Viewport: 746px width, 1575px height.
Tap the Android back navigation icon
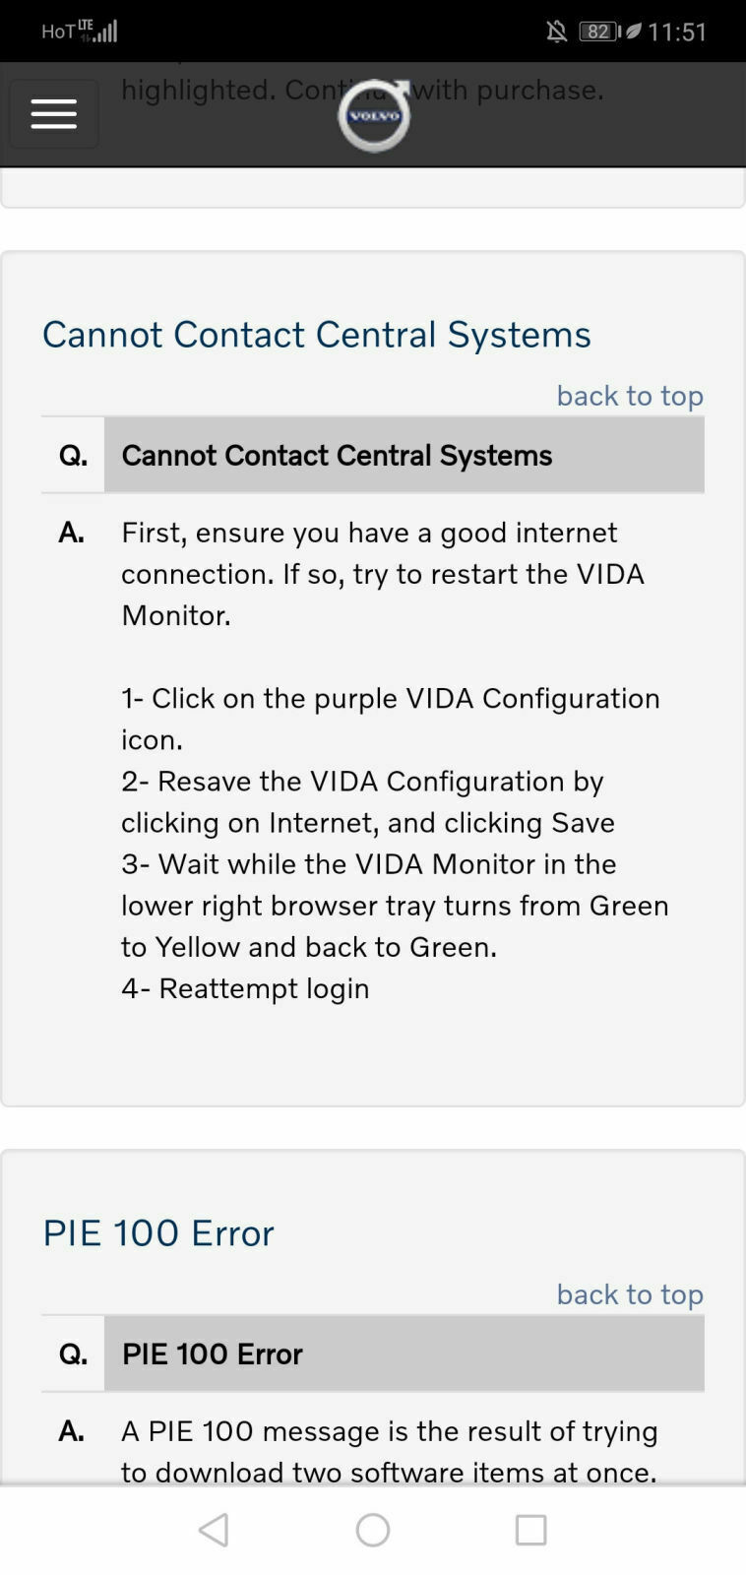click(213, 1530)
